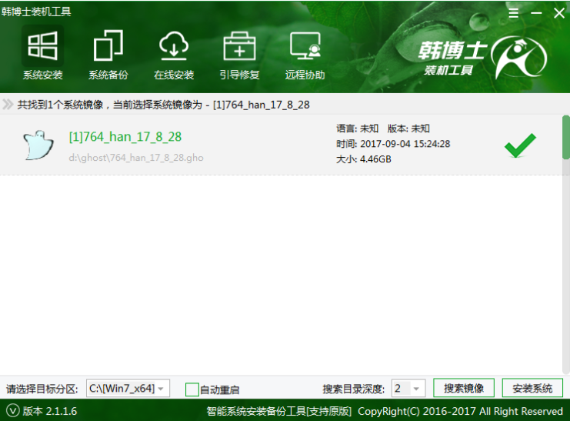Select the [1]764_han_17_8_28 image entry
The width and height of the screenshot is (570, 421).
[125, 137]
